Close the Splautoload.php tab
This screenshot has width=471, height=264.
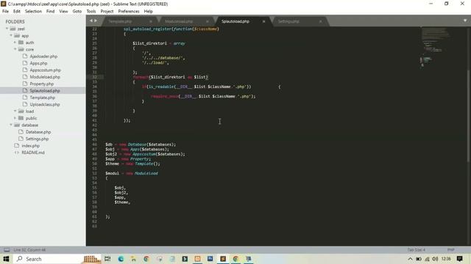[263, 21]
